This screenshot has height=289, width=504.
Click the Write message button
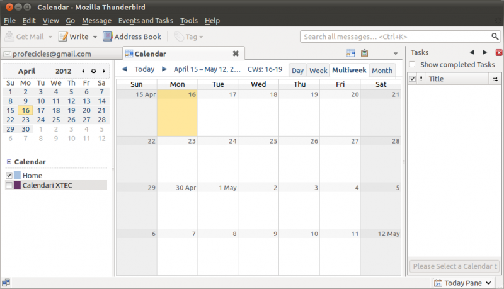click(74, 37)
